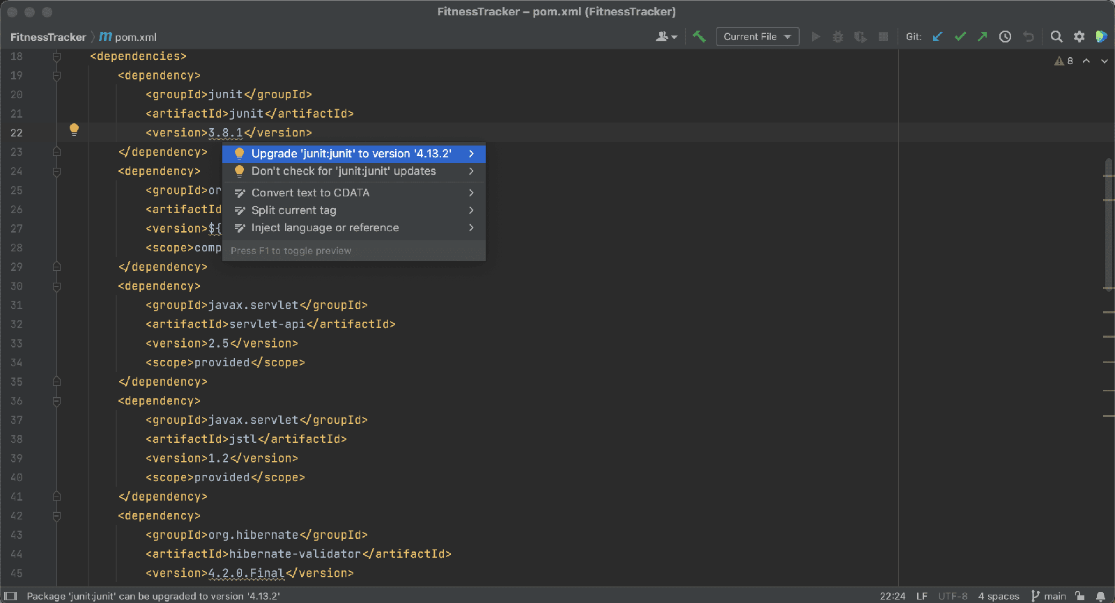The height and width of the screenshot is (603, 1115).
Task: Open the Code With Me user dropdown
Action: point(666,37)
